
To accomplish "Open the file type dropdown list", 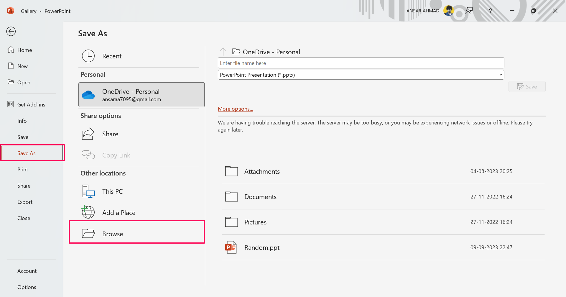I will tap(501, 75).
